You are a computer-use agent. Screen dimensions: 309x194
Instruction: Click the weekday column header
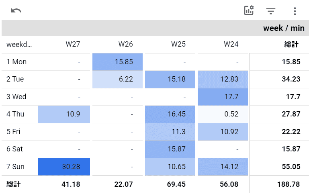pos(19,44)
